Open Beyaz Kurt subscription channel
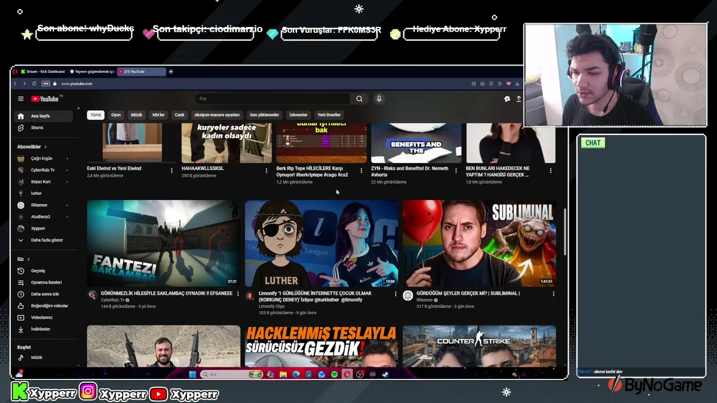Viewport: 717px width, 403px height. tap(44, 182)
